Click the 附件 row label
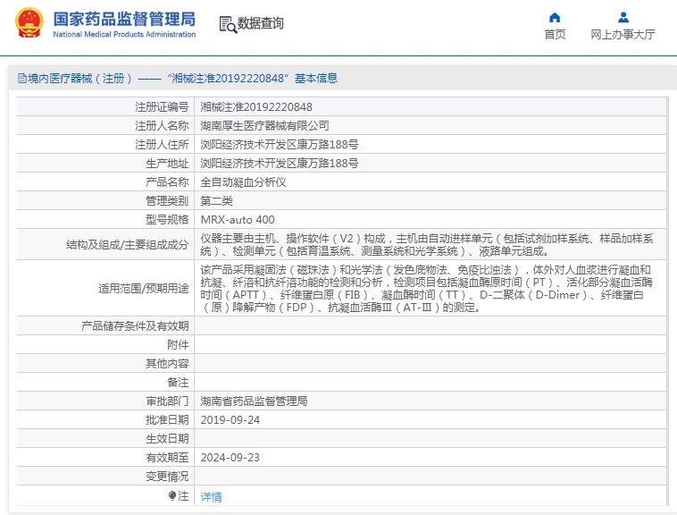Viewport: 677px width, 515px height. click(179, 345)
